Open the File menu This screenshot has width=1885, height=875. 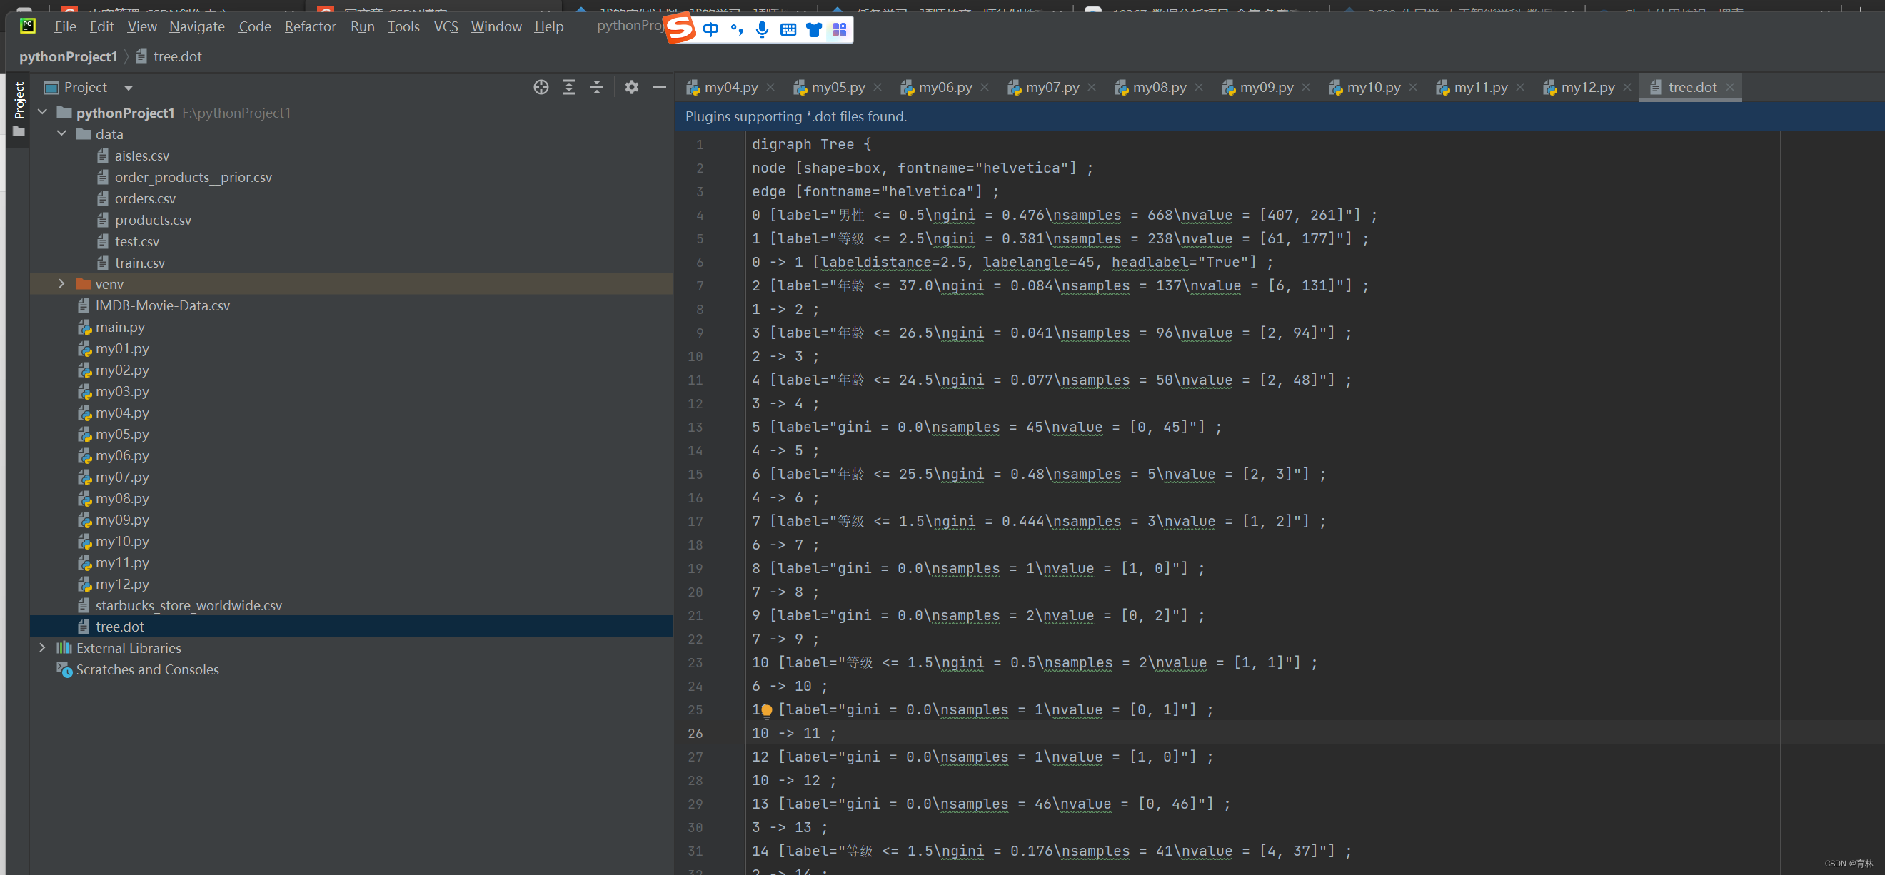click(x=65, y=27)
